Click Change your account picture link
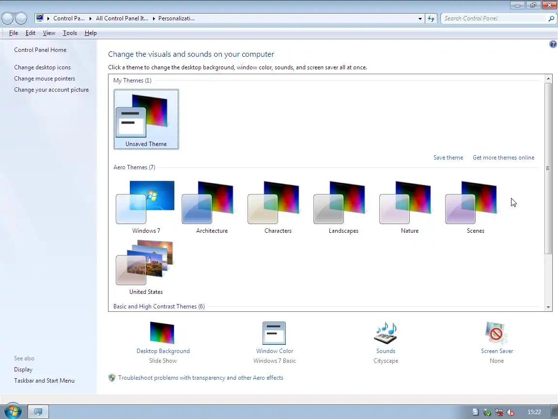Screen dimensions: 558x419 pyautogui.click(x=51, y=90)
